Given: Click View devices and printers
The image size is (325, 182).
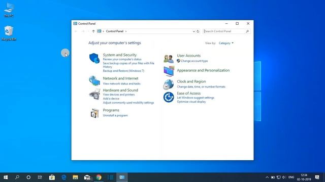Looking at the screenshot, I should 119,95.
